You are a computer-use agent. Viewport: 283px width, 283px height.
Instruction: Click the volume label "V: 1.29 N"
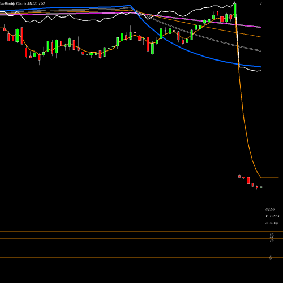click(272, 216)
